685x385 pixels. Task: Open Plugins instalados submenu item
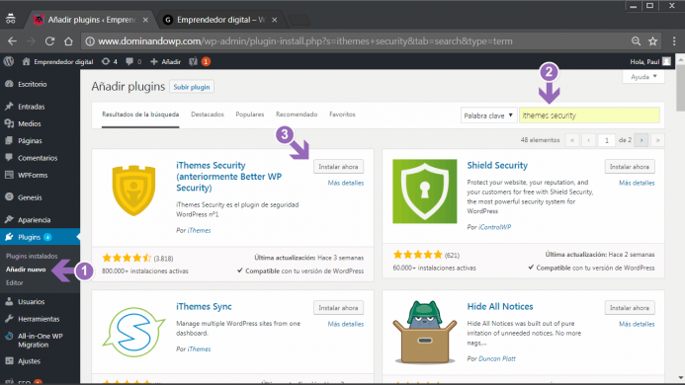(x=32, y=257)
